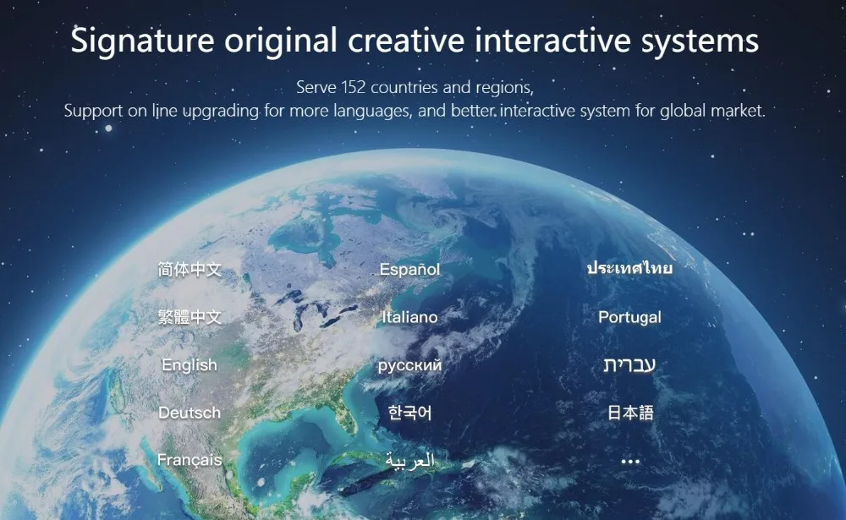
Task: Choose the 日本語 language label
Action: click(x=630, y=413)
